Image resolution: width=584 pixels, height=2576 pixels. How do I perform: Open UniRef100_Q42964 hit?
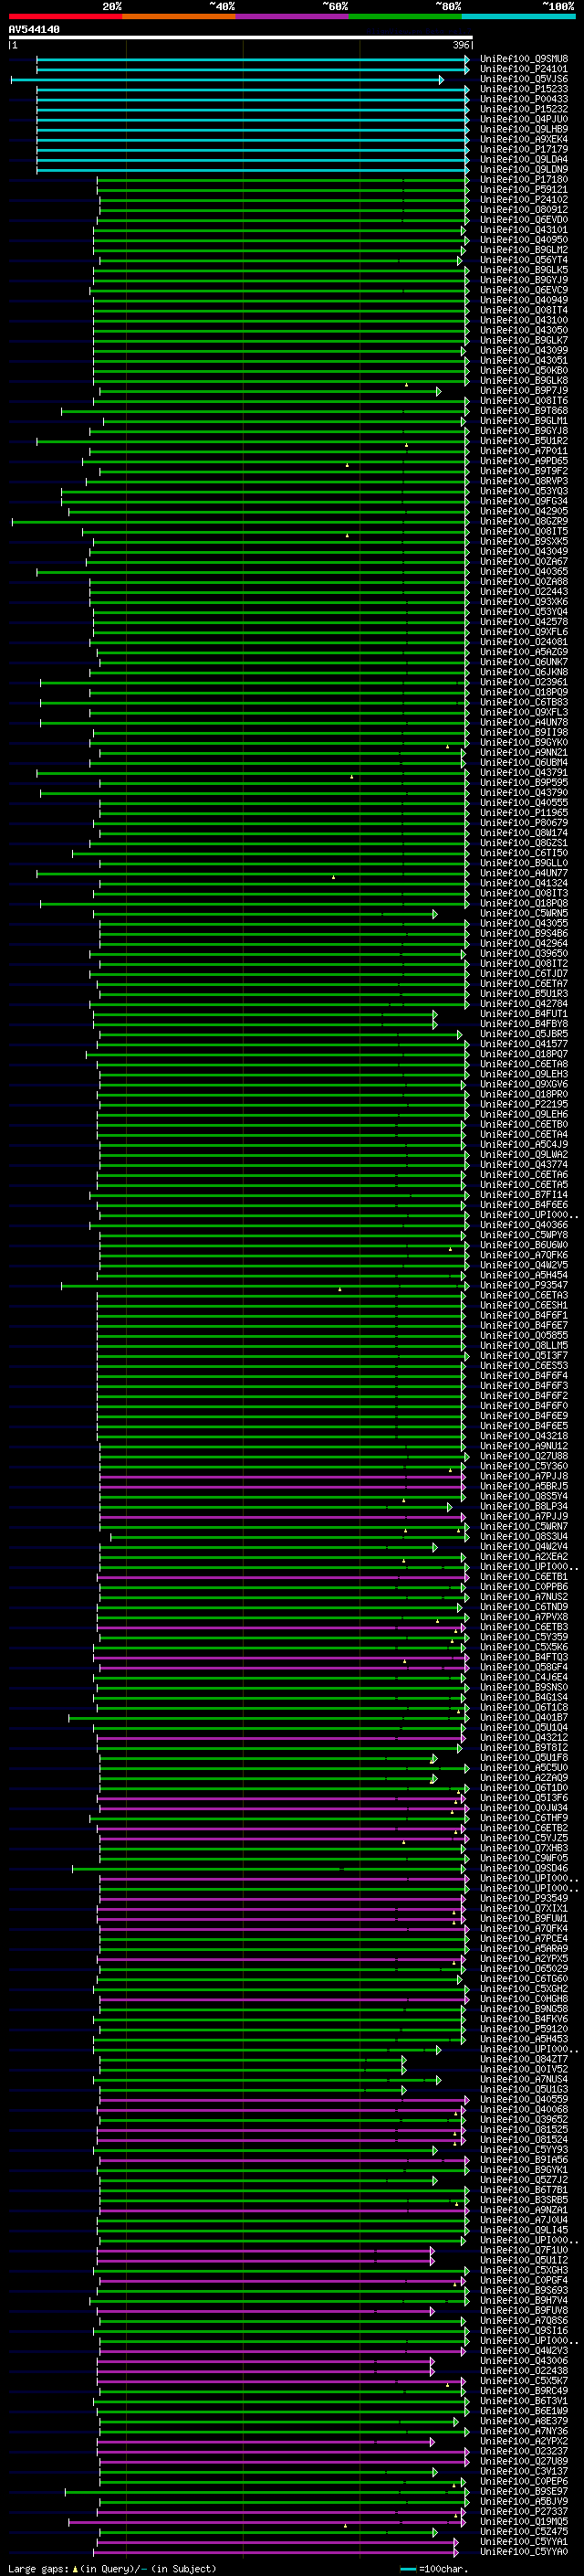[x=523, y=944]
